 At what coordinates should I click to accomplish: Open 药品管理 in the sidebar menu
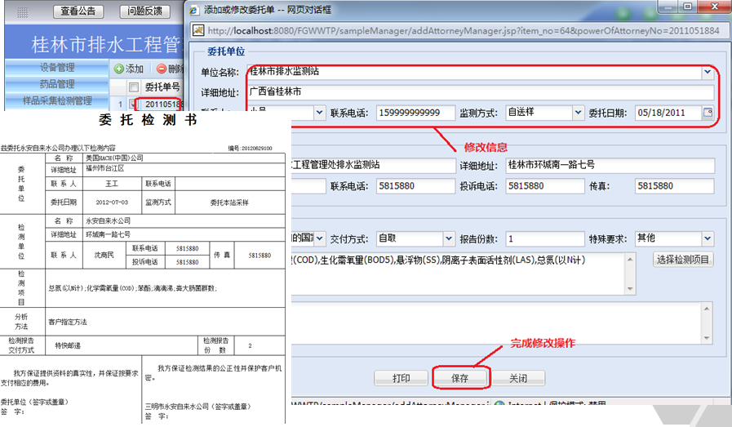pyautogui.click(x=57, y=84)
